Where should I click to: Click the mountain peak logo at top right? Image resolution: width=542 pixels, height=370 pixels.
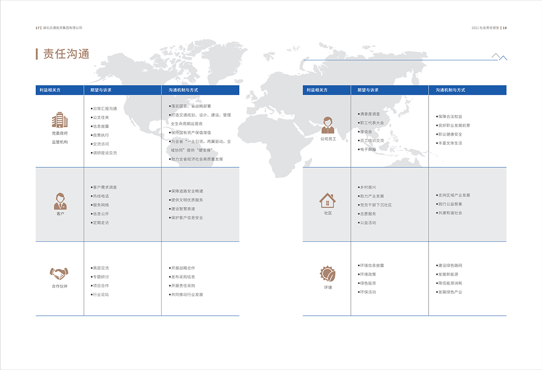[499, 56]
